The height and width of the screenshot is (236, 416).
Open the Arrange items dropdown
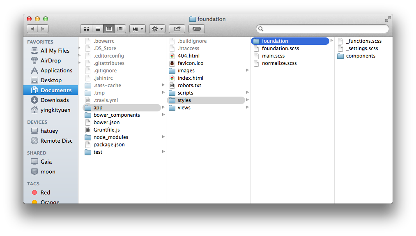pos(137,29)
